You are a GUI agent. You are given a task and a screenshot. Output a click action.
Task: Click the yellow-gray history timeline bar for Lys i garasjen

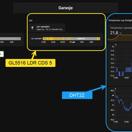[x=72, y=39]
